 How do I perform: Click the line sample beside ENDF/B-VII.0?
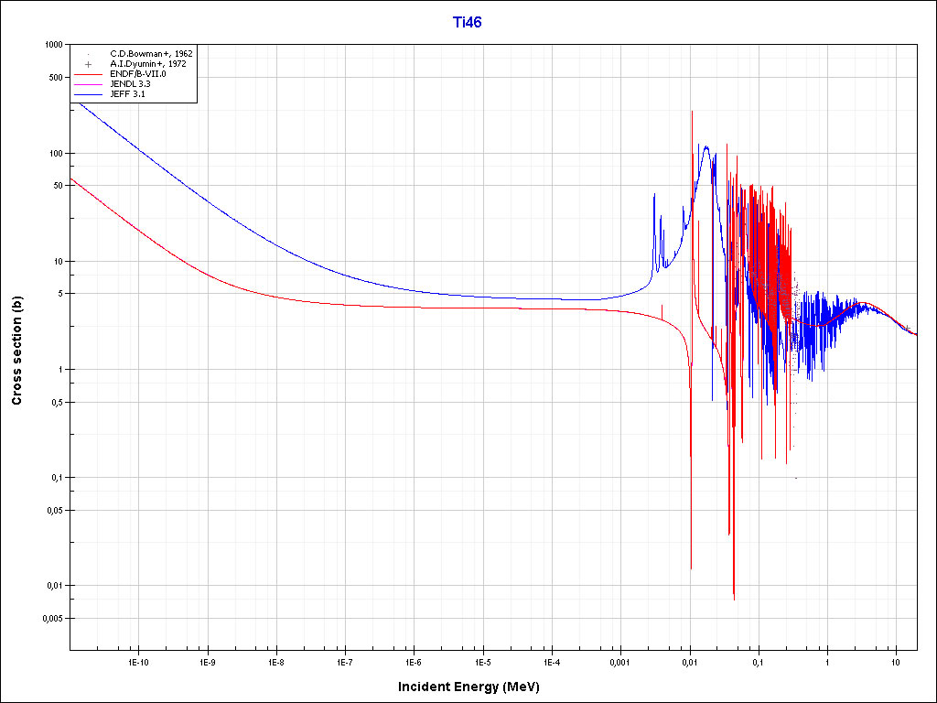coord(89,74)
